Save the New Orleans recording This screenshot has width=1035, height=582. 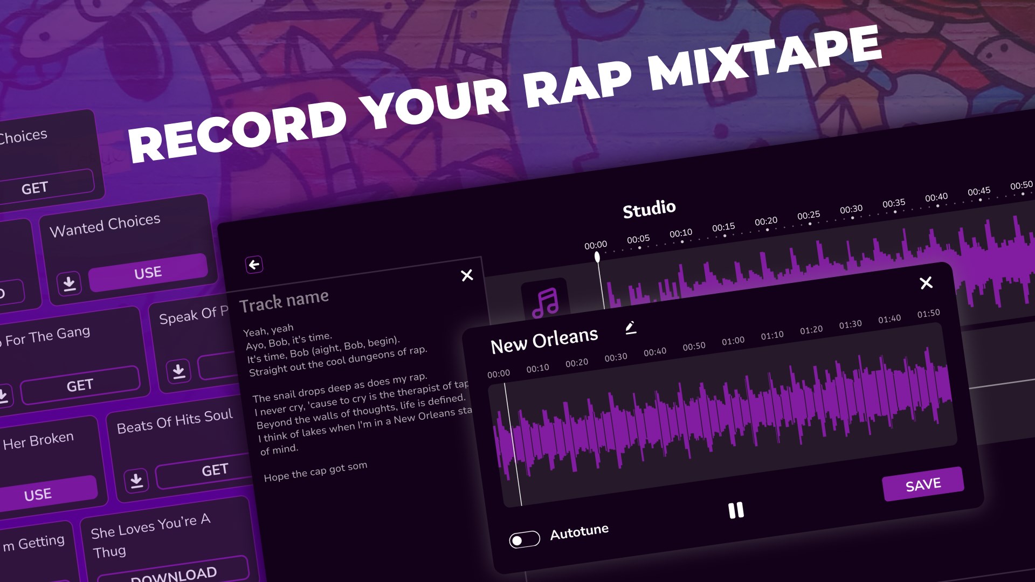click(923, 484)
